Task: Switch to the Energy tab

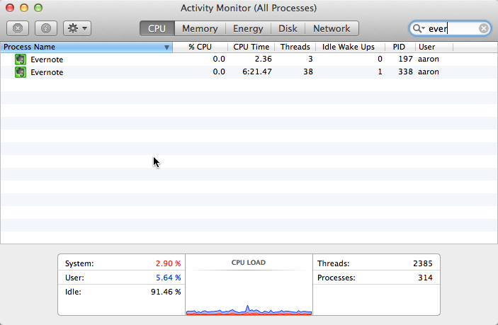Action: (x=248, y=28)
